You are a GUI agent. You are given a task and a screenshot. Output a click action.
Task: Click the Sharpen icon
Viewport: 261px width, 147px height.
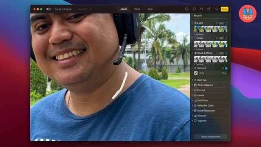195,116
